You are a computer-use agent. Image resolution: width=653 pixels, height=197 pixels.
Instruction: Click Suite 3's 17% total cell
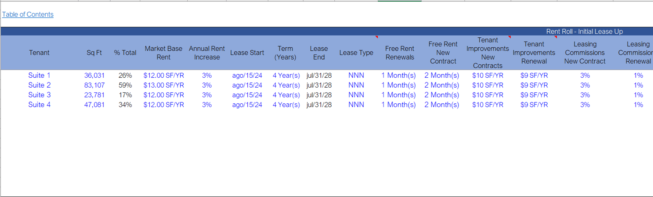[125, 95]
